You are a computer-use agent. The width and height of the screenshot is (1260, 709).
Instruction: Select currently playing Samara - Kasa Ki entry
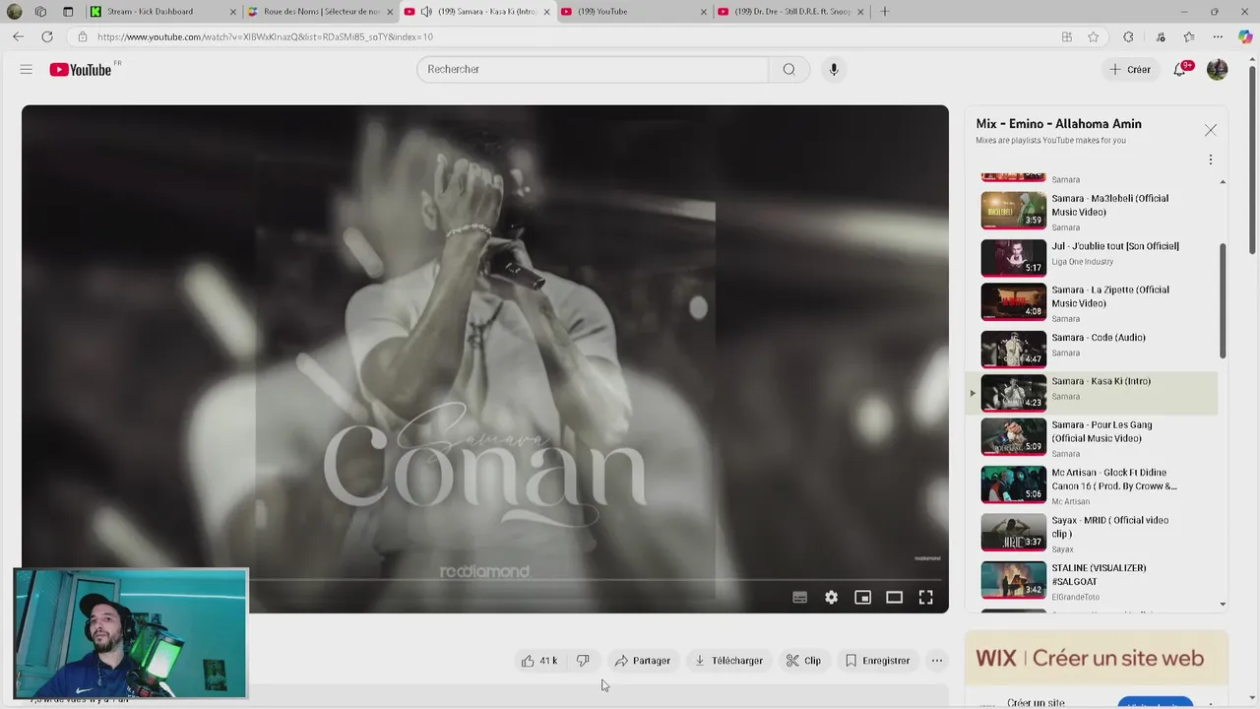(x=1093, y=393)
